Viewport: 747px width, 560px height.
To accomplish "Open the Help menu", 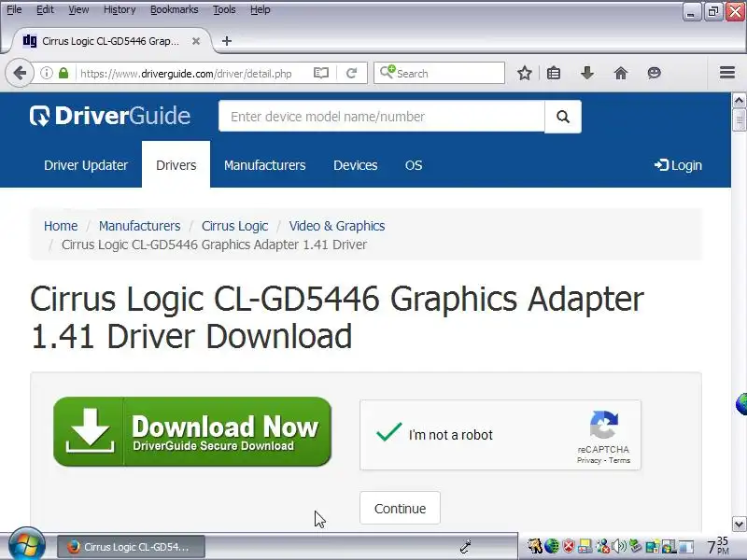I will tap(261, 9).
